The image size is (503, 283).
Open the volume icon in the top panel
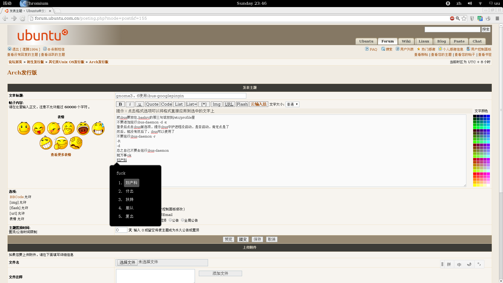pos(470,3)
